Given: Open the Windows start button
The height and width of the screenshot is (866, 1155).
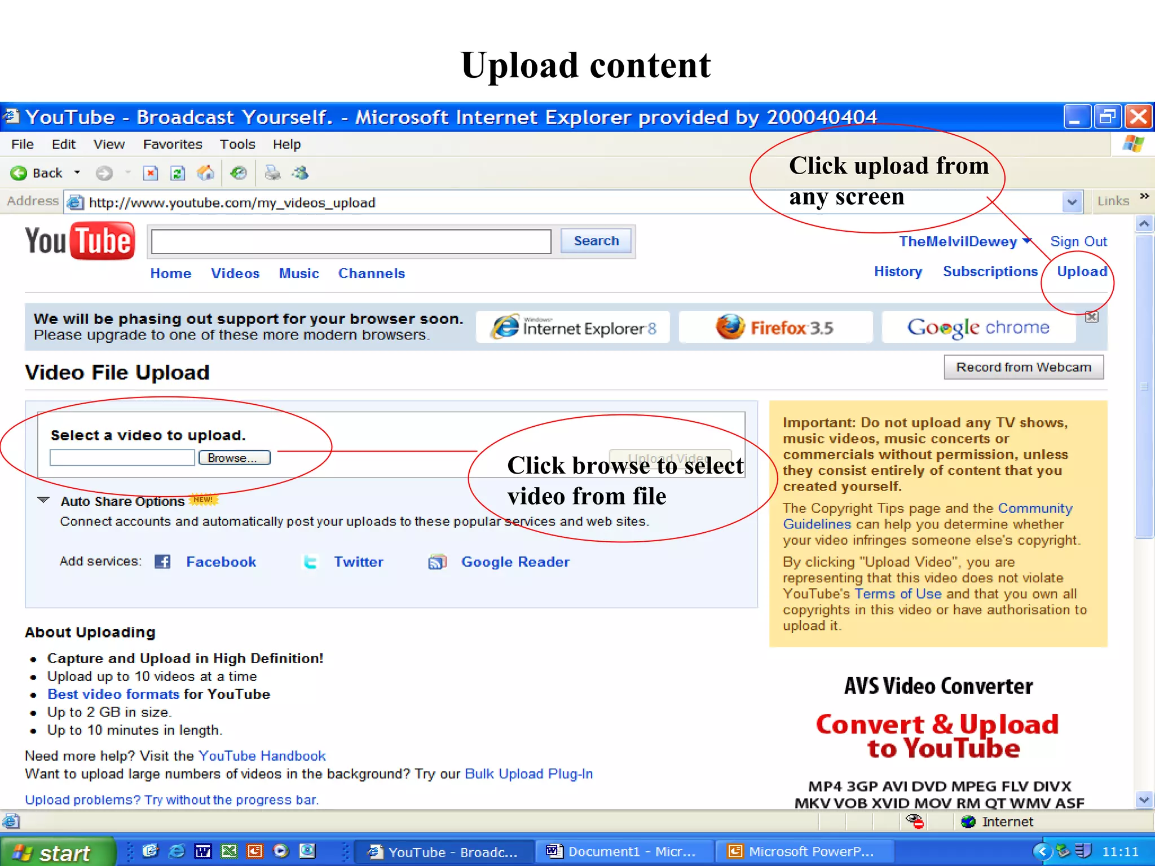Looking at the screenshot, I should point(58,852).
